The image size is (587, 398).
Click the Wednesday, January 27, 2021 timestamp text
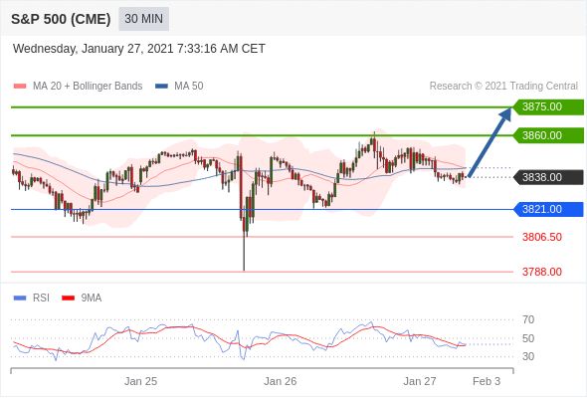(x=139, y=49)
